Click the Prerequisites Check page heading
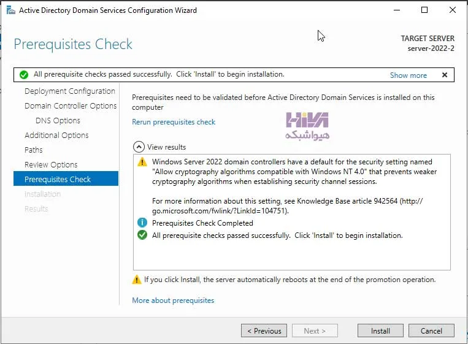The height and width of the screenshot is (344, 468). pos(73,44)
